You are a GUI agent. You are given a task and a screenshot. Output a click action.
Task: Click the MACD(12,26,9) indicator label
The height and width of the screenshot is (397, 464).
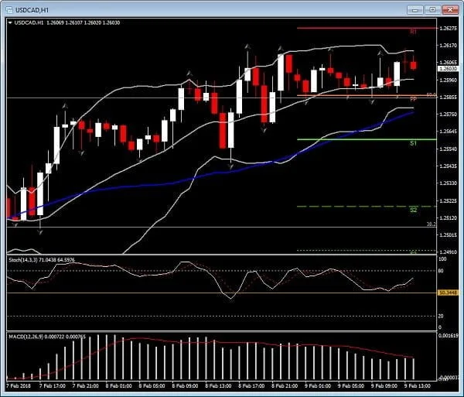[x=47, y=337]
